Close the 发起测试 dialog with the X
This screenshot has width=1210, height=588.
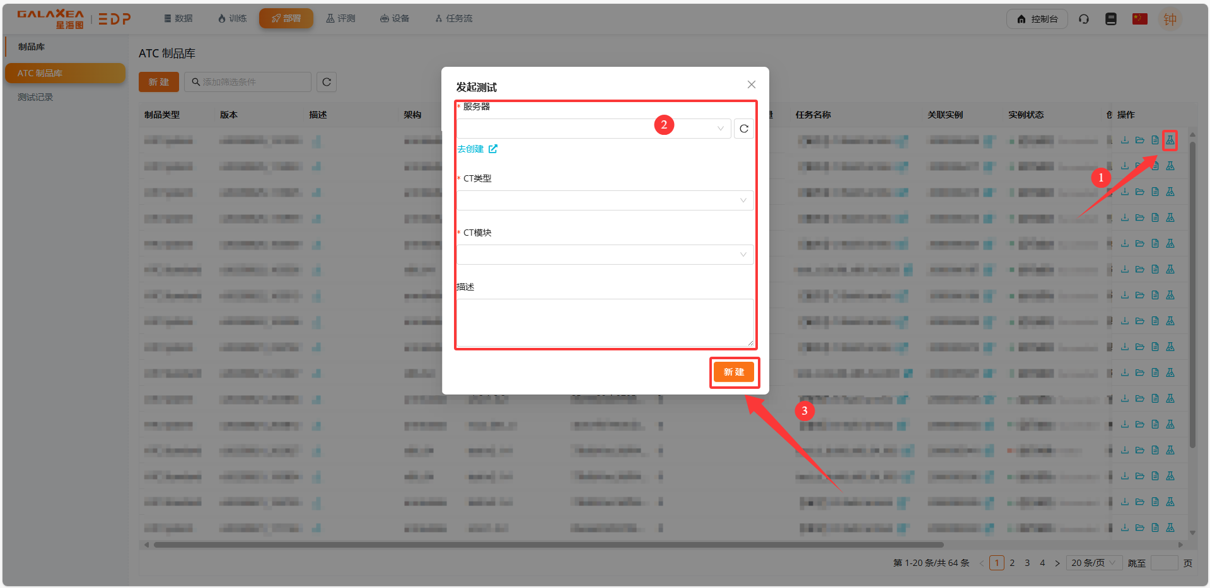[x=751, y=84]
